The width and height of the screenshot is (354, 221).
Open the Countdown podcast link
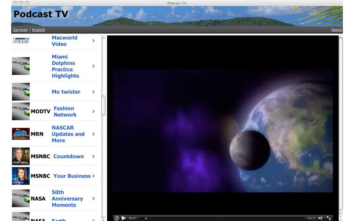click(x=69, y=156)
